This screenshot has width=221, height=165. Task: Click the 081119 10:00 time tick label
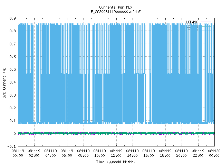(99, 153)
